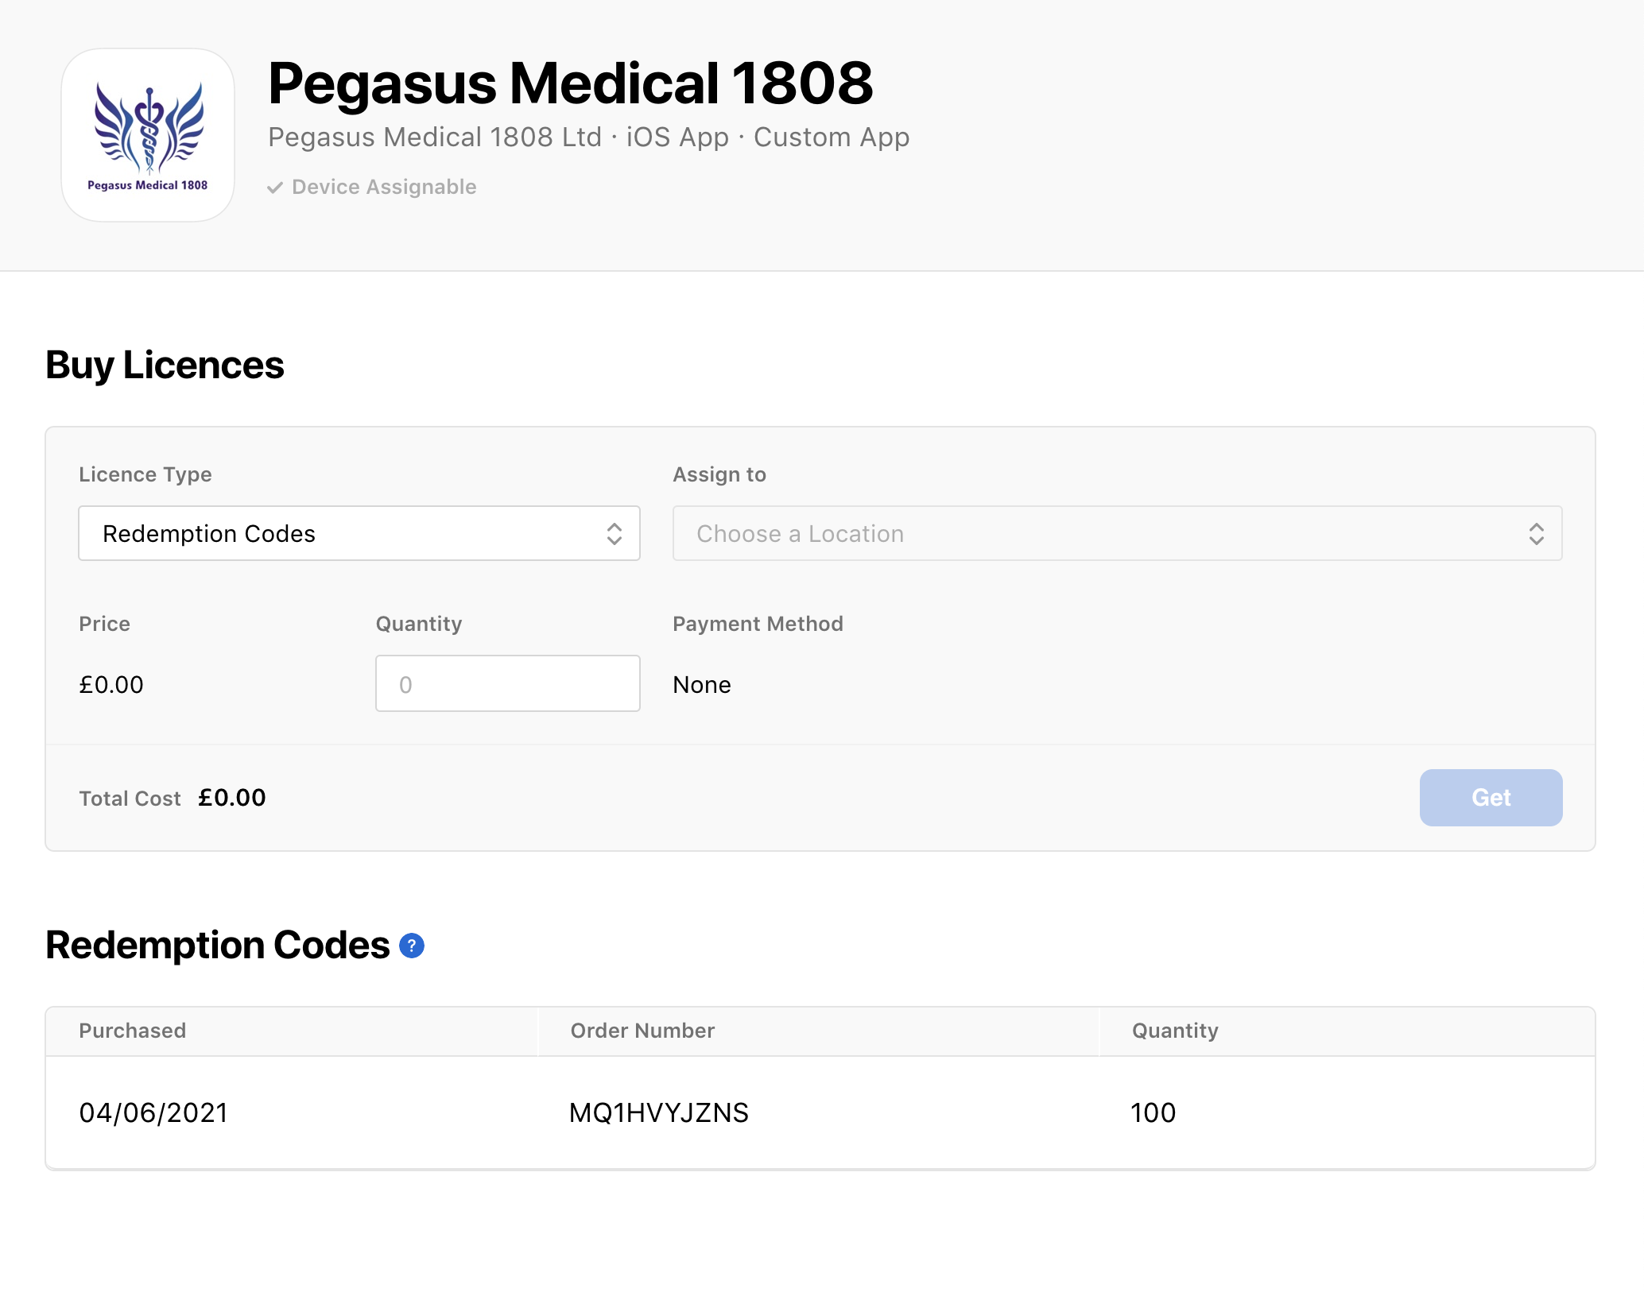This screenshot has height=1292, width=1644.
Task: Click the Assign to up-down chevron arrows
Action: click(x=1536, y=533)
